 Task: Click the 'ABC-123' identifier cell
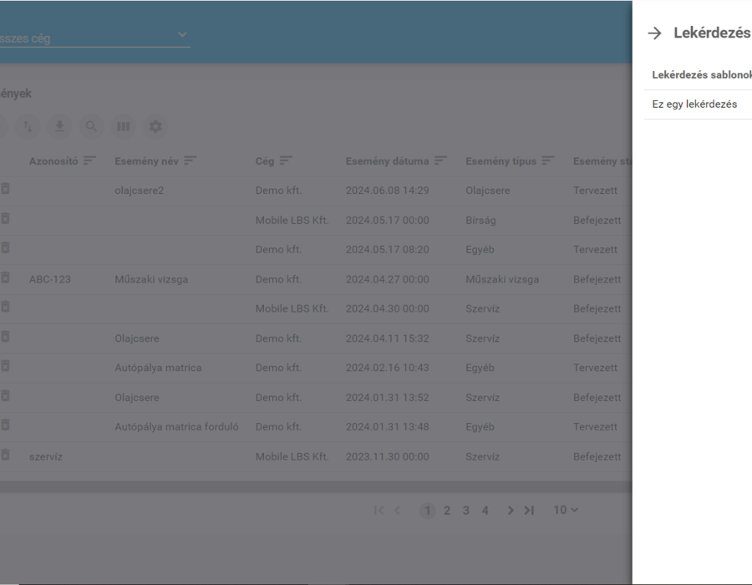pos(50,279)
